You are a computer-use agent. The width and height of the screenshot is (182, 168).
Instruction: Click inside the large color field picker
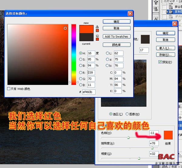coord(38,54)
